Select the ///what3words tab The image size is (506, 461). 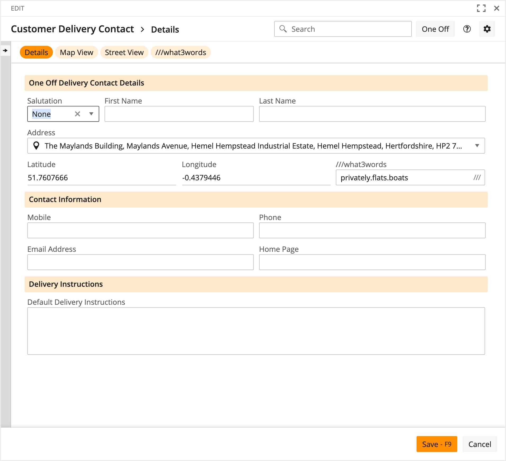[180, 52]
